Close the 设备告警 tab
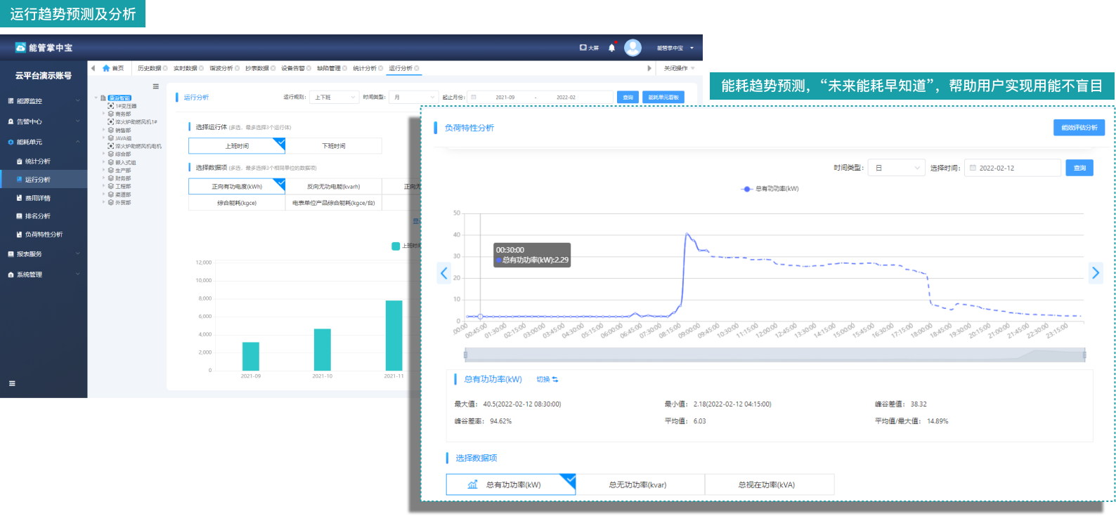The height and width of the screenshot is (516, 1116). [x=309, y=68]
